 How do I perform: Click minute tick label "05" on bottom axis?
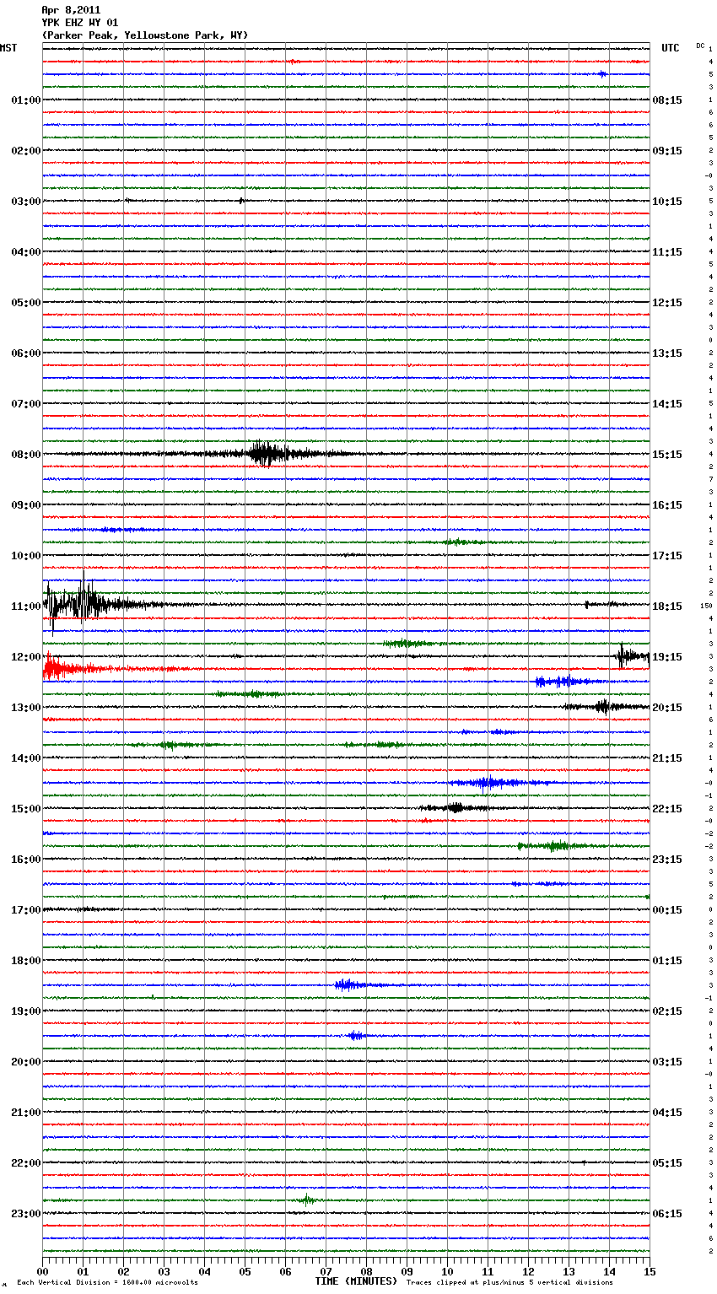click(x=245, y=1271)
